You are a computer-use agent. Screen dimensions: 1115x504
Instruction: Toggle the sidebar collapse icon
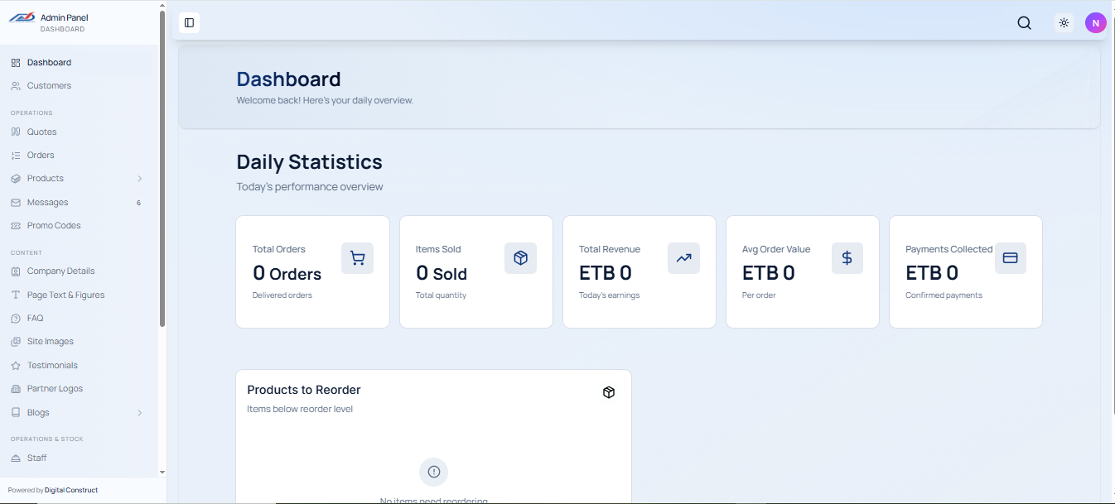[189, 23]
